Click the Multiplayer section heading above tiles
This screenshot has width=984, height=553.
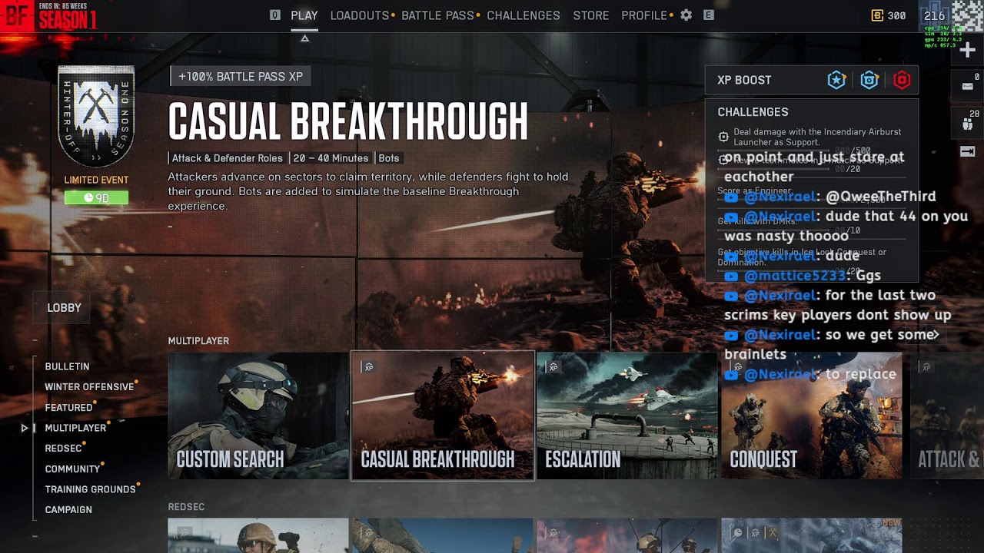[x=198, y=341]
